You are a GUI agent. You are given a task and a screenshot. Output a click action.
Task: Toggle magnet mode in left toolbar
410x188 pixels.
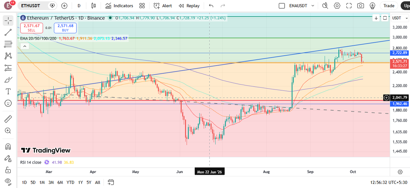8,147
